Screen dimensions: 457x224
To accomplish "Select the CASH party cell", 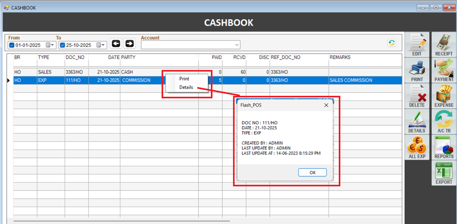I will (x=159, y=72).
